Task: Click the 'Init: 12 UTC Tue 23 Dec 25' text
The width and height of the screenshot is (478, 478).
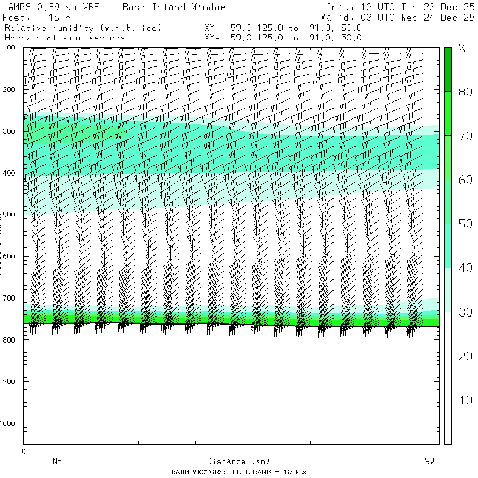Action: pos(400,7)
